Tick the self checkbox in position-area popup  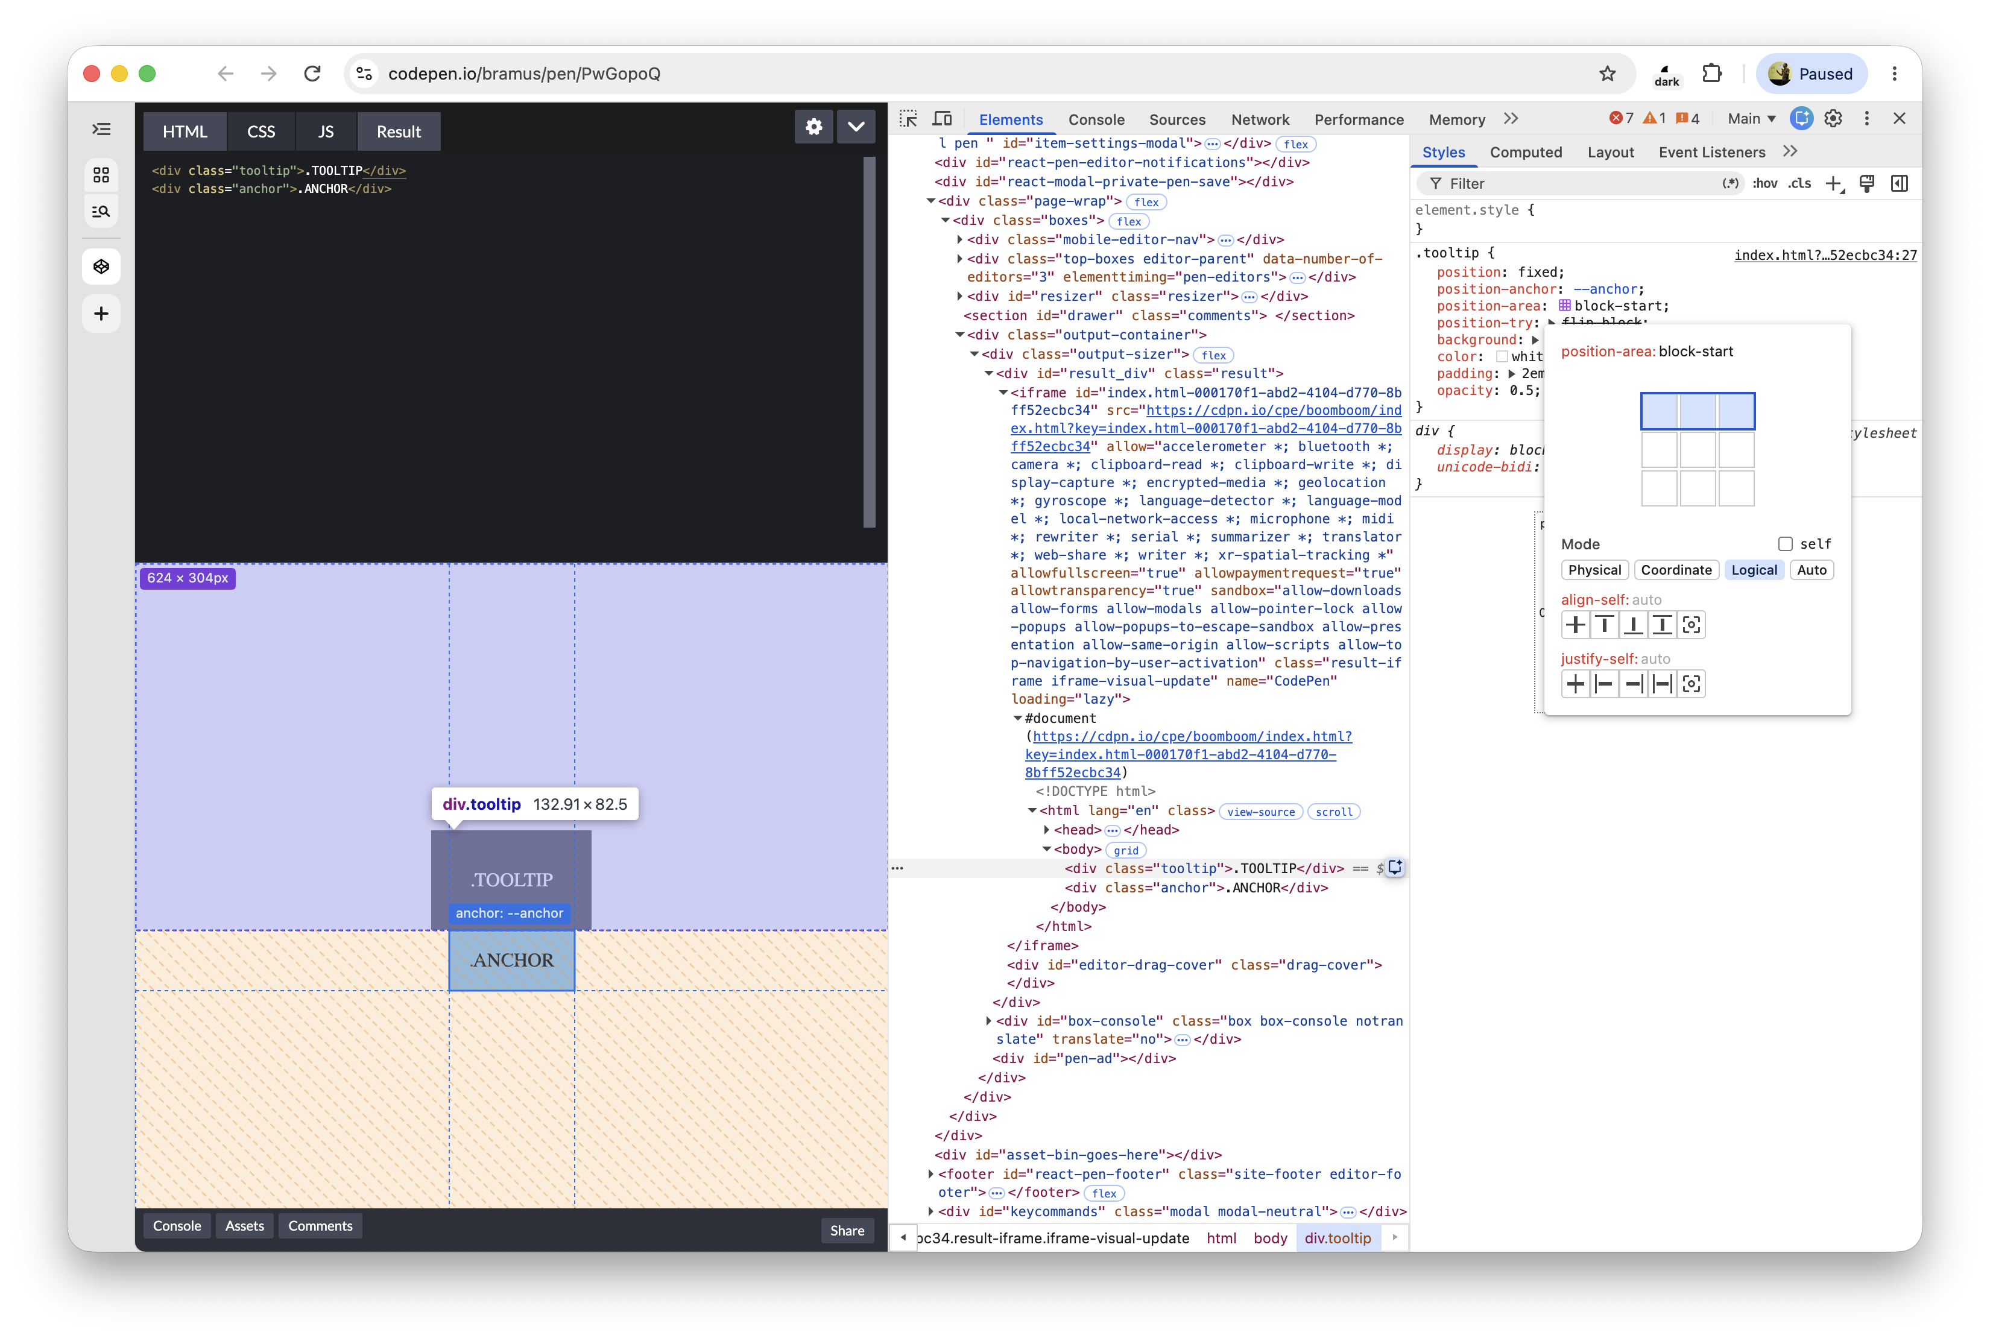pos(1785,544)
